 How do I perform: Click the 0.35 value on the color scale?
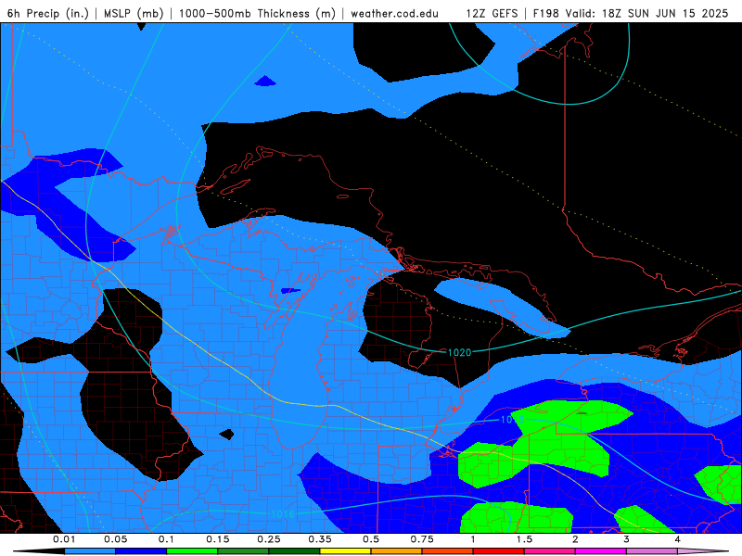pyautogui.click(x=320, y=539)
